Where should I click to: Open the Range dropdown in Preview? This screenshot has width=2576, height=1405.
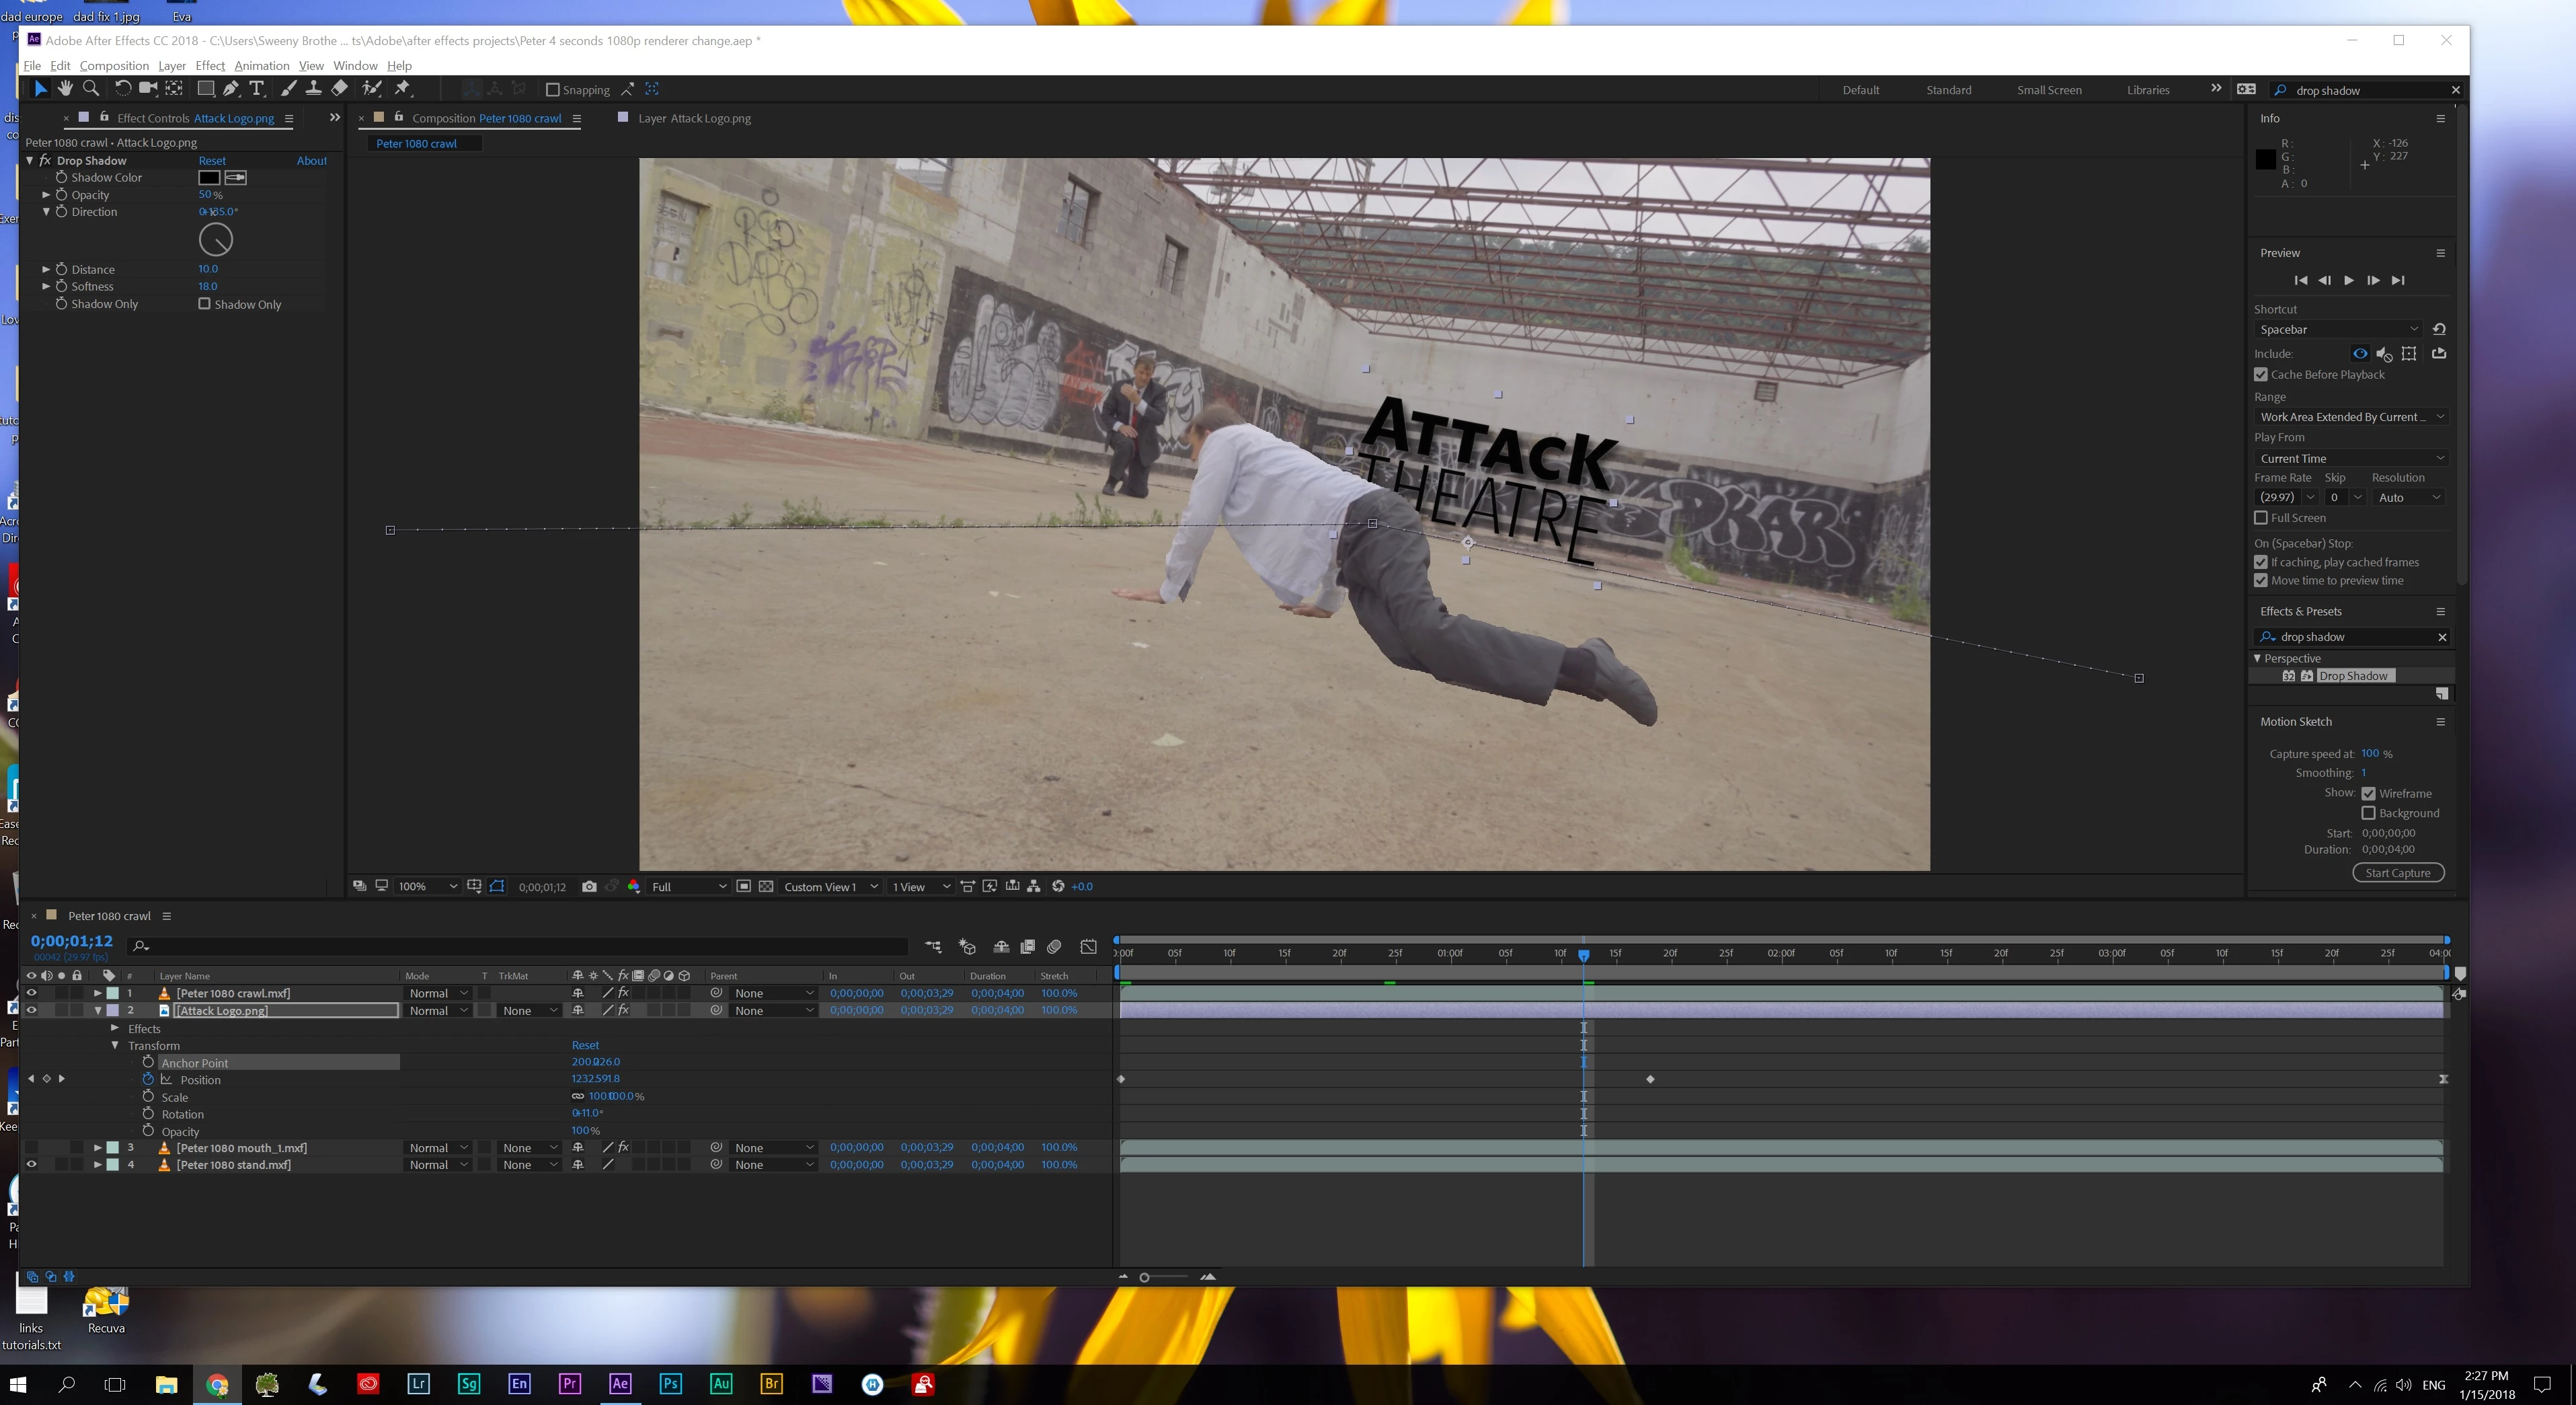2350,417
